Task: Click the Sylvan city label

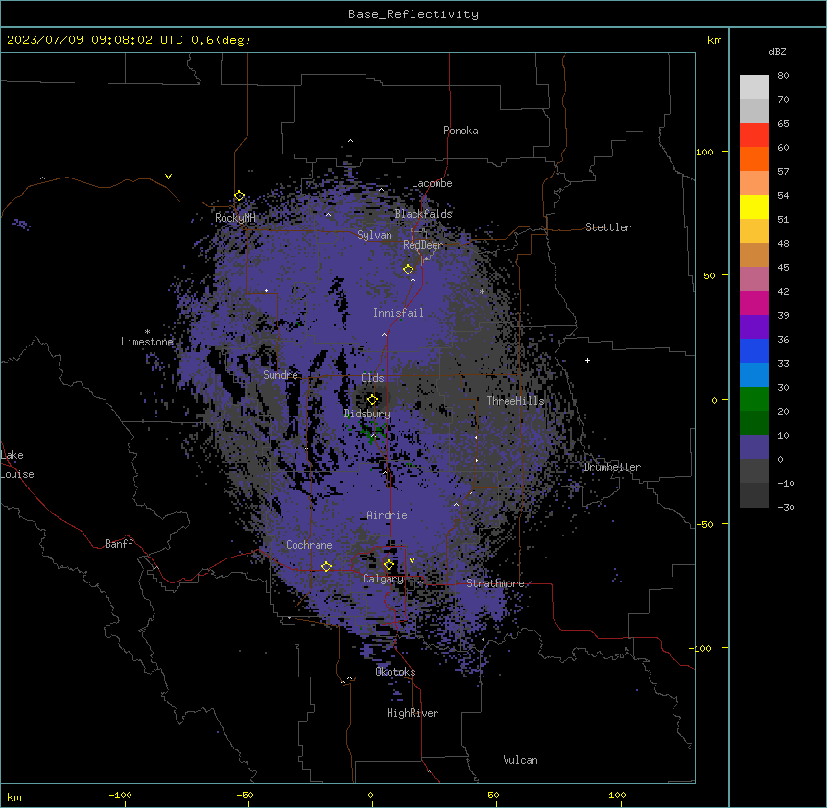Action: 374,235
